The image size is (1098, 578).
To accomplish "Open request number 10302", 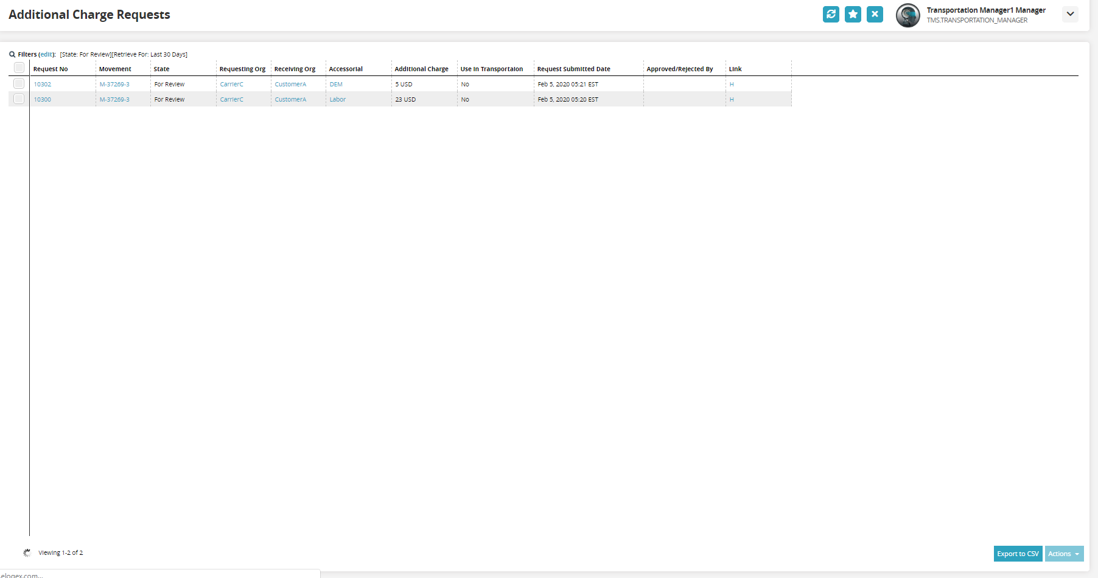I will 43,84.
